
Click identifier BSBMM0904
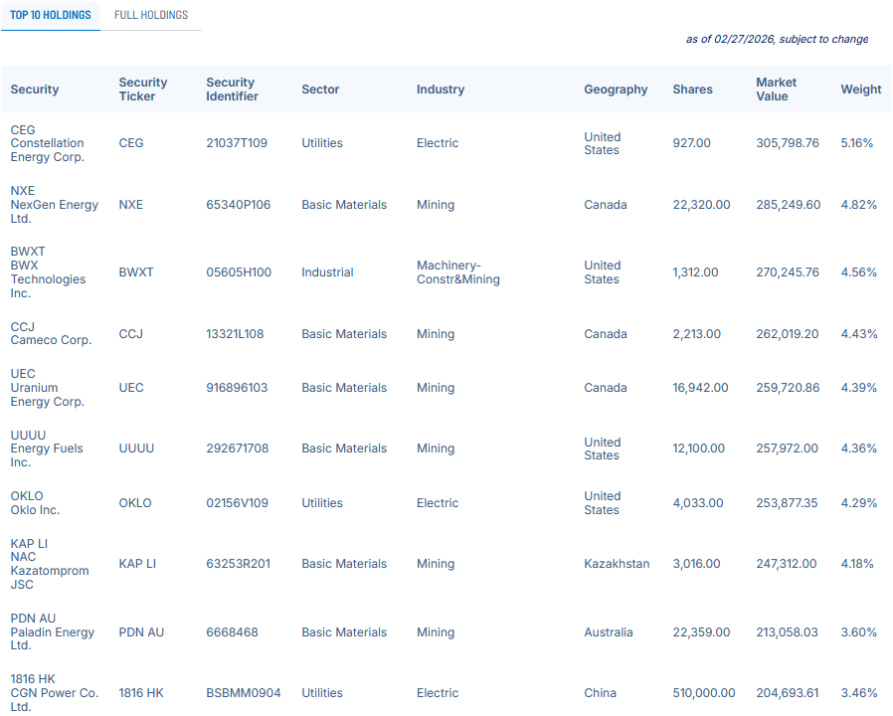(x=244, y=693)
